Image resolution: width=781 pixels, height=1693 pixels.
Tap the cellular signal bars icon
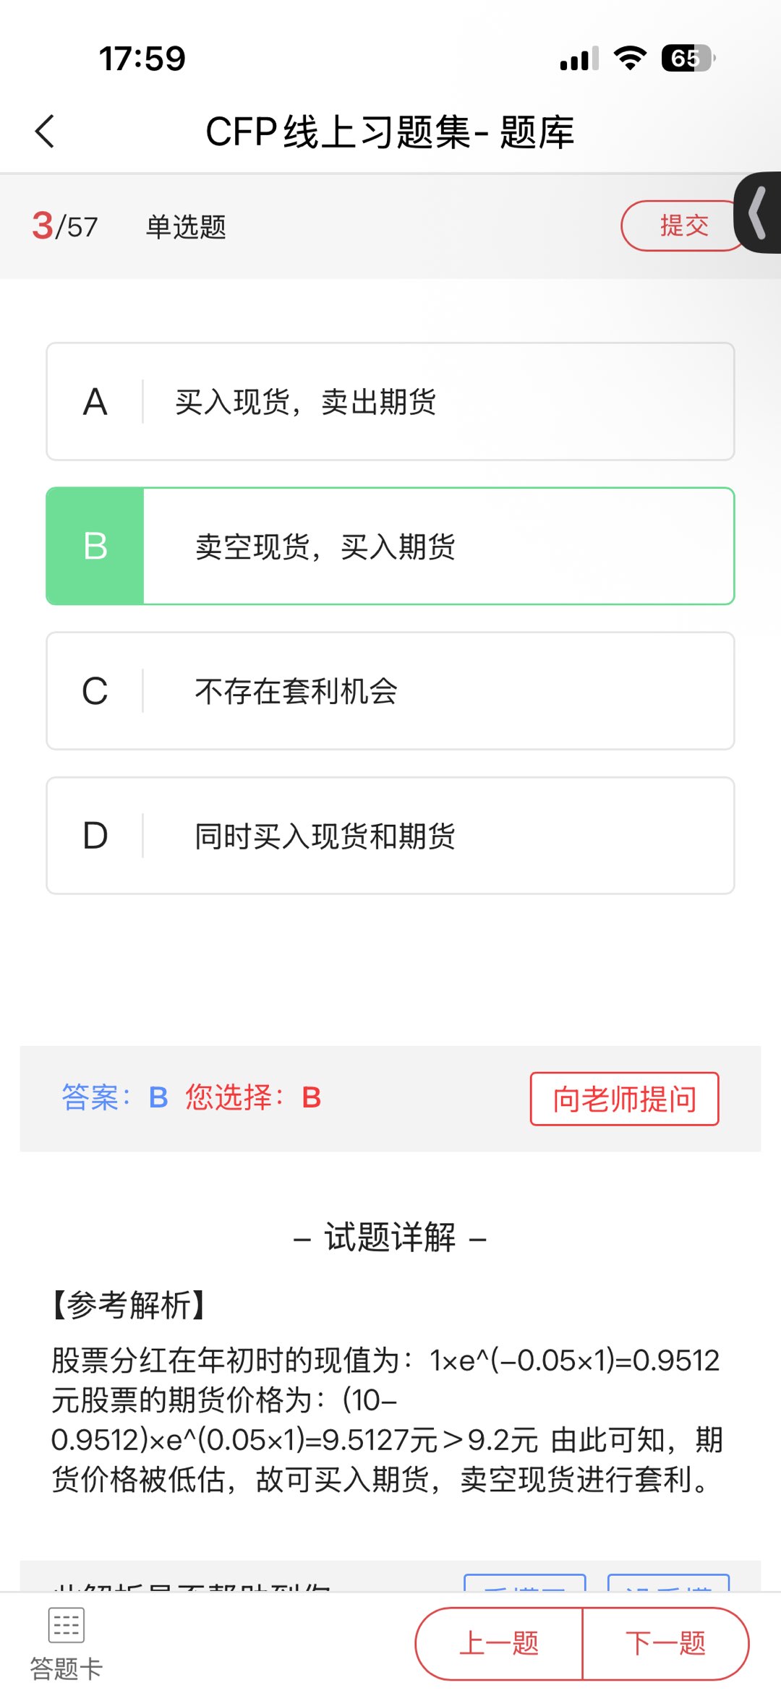coord(579,58)
